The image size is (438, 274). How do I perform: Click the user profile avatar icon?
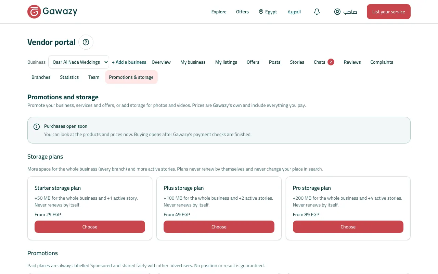tap(337, 12)
